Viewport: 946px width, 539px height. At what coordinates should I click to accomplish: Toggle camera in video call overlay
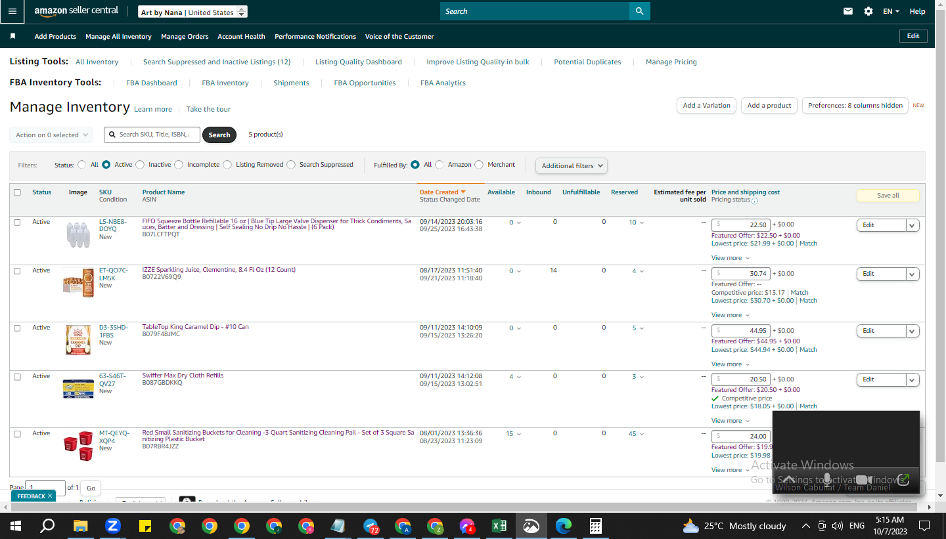863,480
